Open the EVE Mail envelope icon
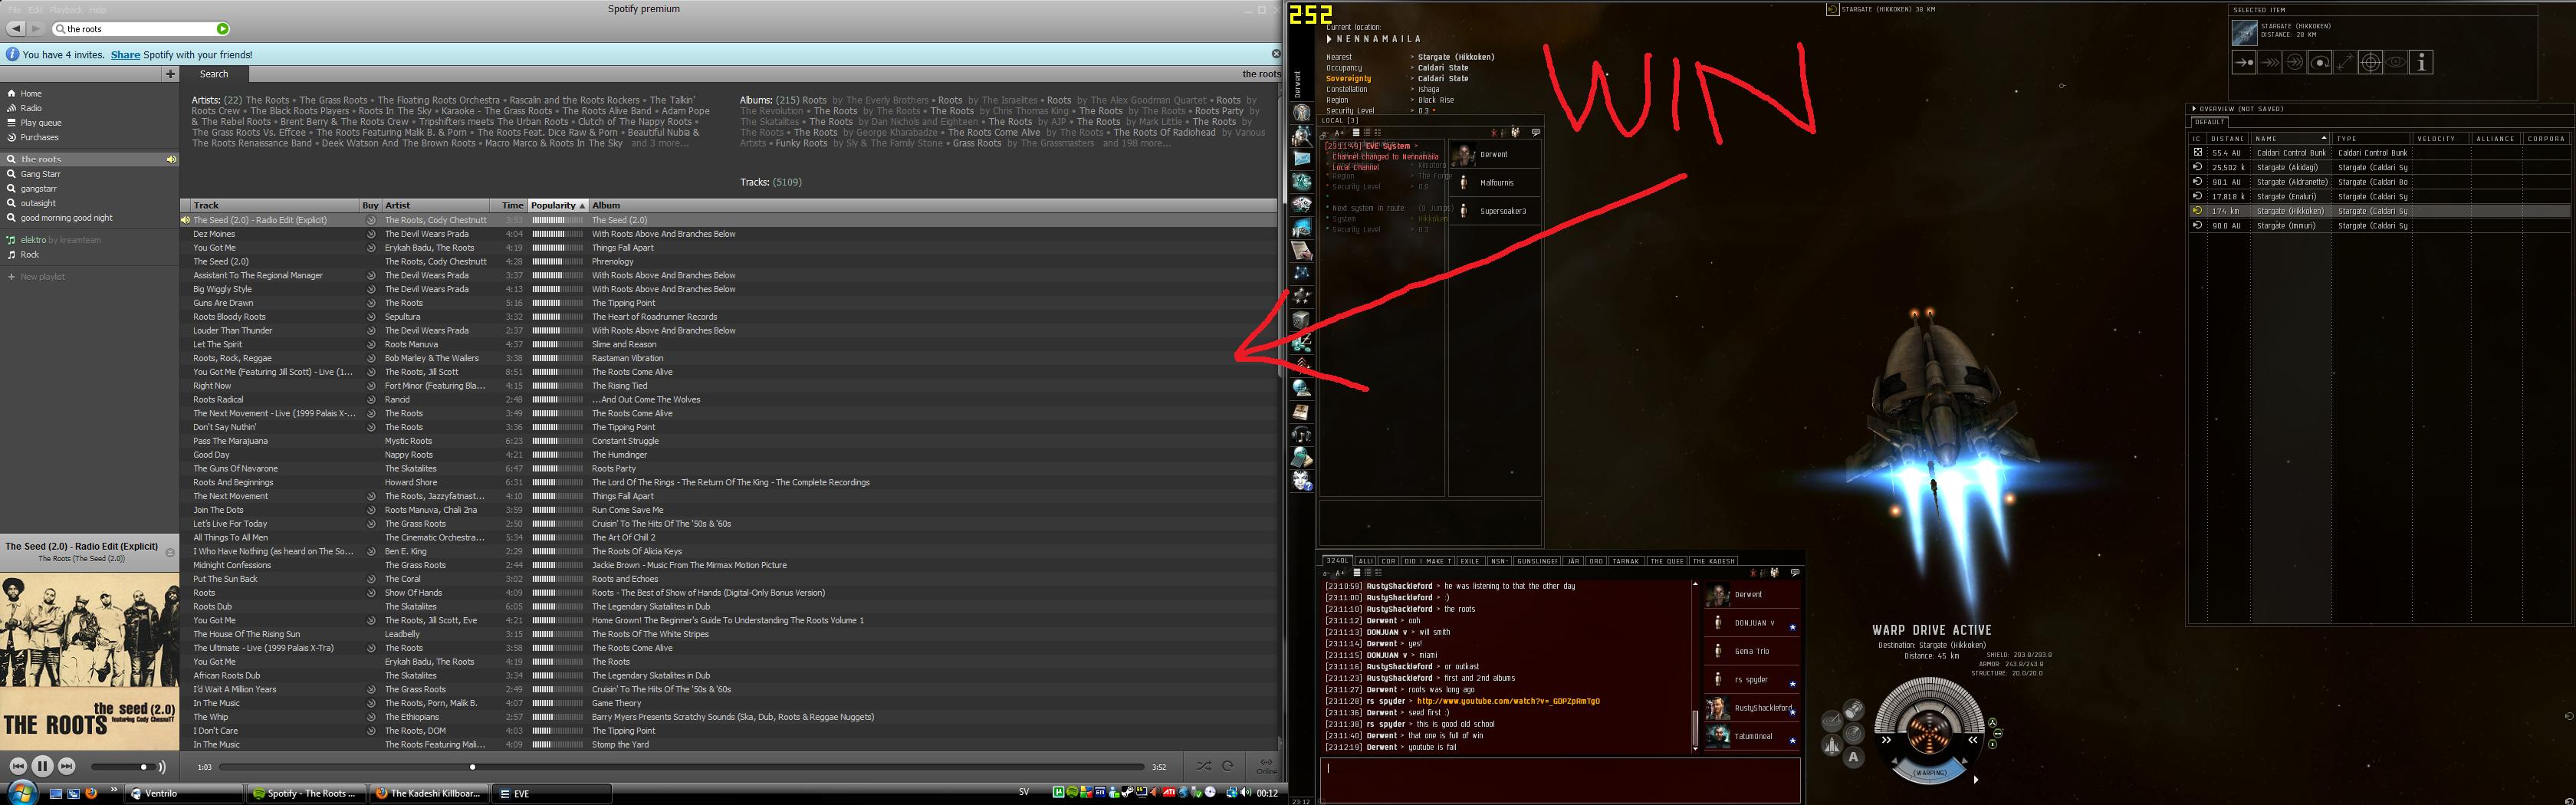Viewport: 2576px width, 805px height. [x=1302, y=159]
